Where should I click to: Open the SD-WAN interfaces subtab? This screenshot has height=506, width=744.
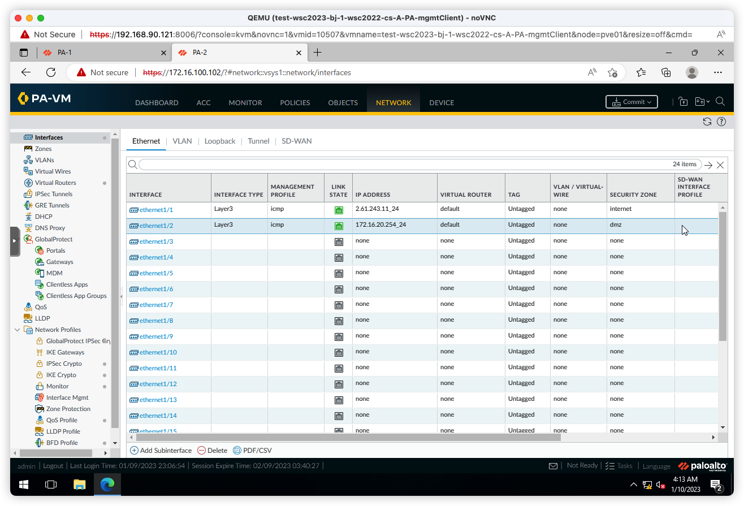[297, 141]
